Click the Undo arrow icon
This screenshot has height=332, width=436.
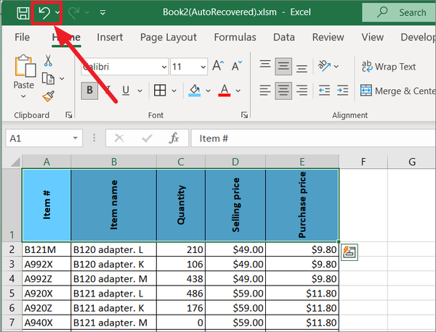[44, 13]
